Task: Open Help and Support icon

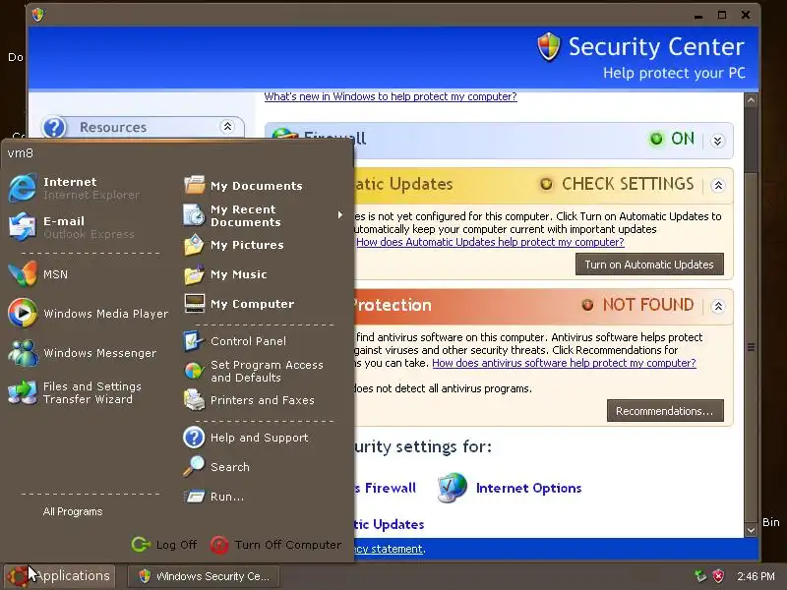Action: pyautogui.click(x=194, y=438)
